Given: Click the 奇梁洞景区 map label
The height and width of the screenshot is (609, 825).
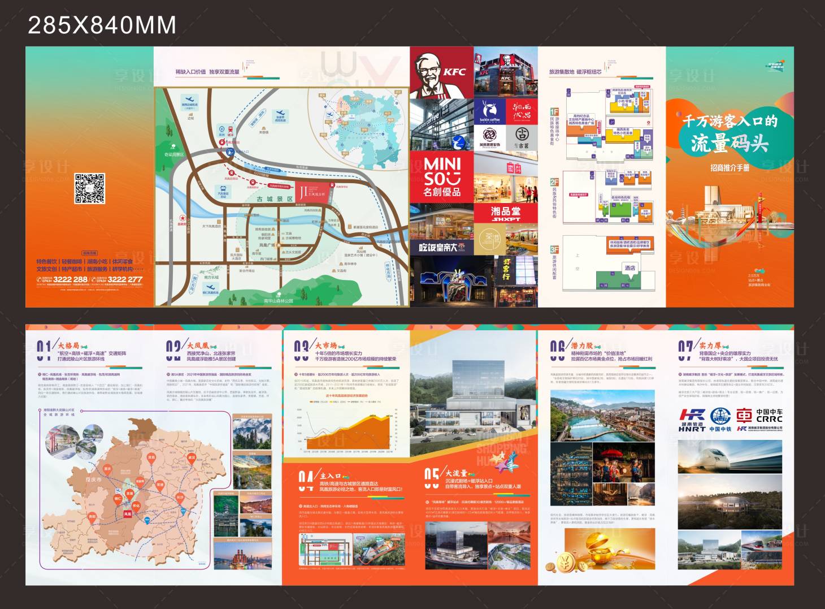Looking at the screenshot, I should pos(175,154).
